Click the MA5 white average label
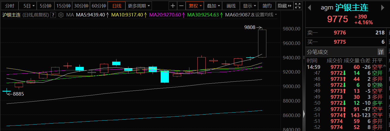 click(90, 15)
